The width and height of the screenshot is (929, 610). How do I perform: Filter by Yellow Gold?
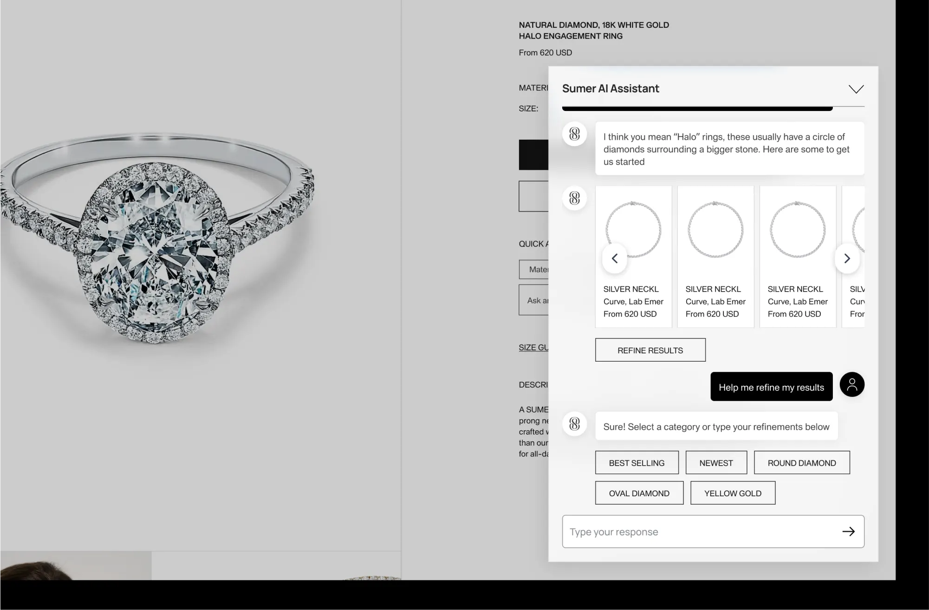[x=733, y=493]
